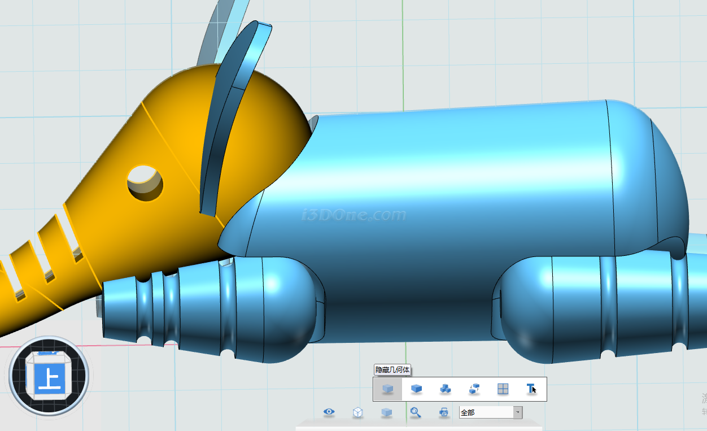This screenshot has height=431, width=707.
Task: Open the magnifier zoom tool
Action: (x=416, y=412)
